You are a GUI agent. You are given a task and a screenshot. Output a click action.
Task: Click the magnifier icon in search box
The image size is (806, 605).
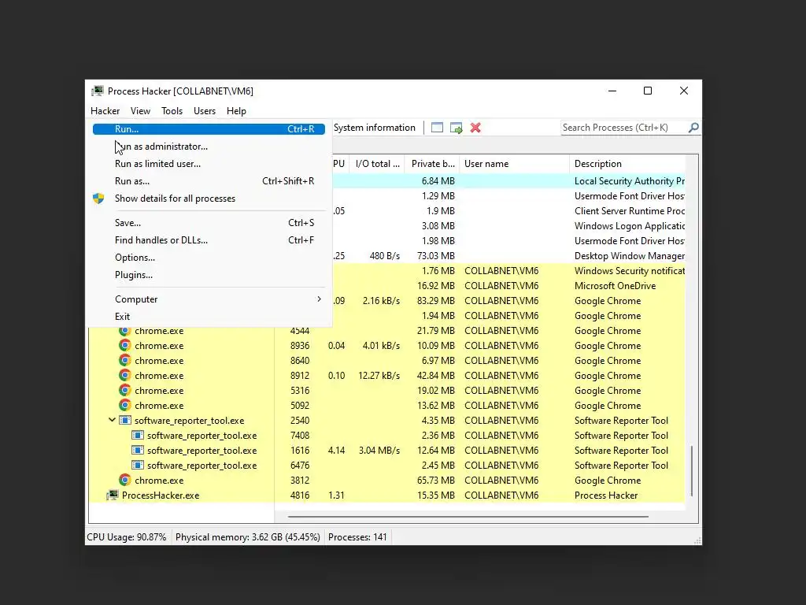click(693, 127)
